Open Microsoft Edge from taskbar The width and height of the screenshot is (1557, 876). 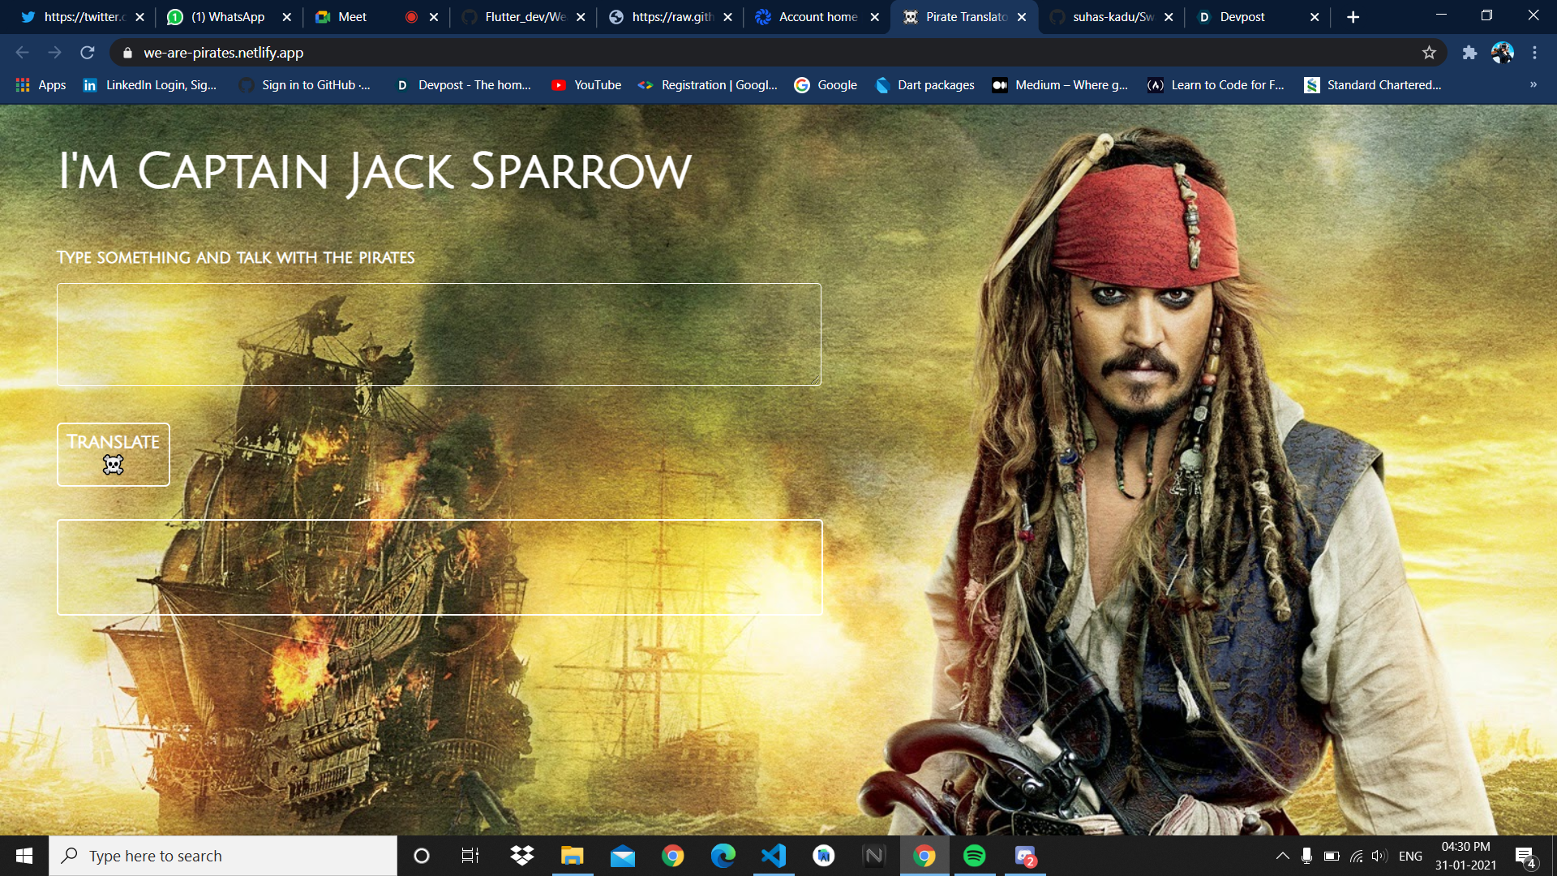(723, 856)
